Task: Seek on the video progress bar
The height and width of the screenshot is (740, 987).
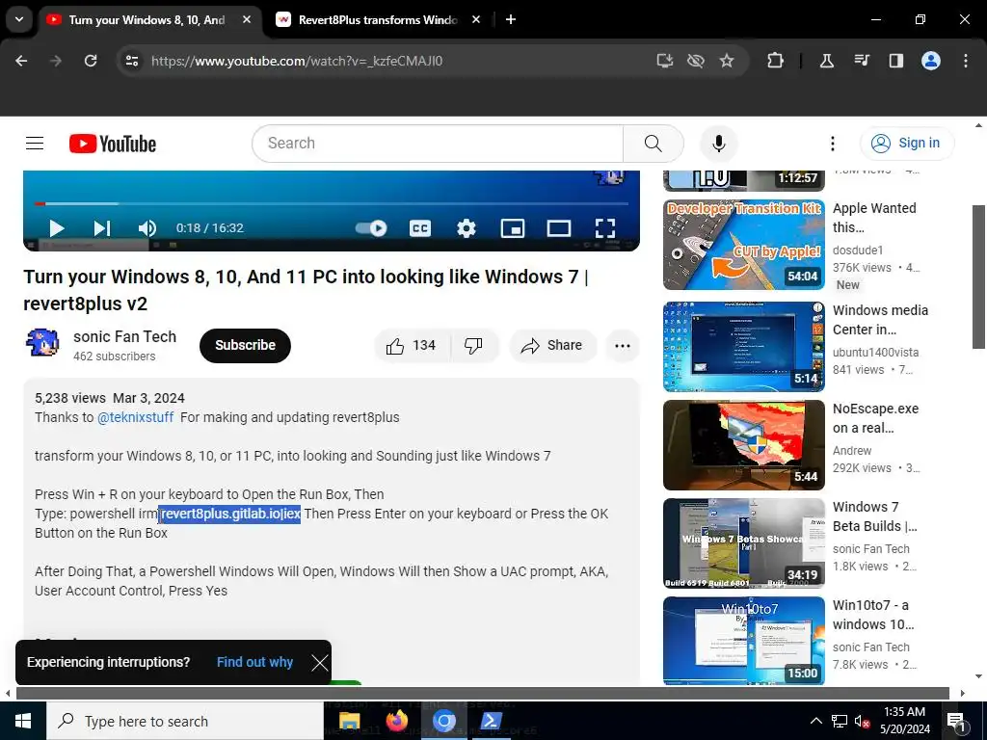Action: click(x=332, y=204)
